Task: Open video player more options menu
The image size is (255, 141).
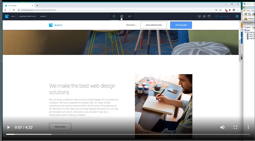Action: click(x=248, y=127)
